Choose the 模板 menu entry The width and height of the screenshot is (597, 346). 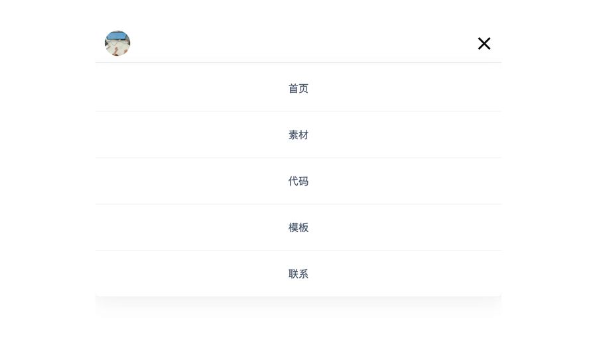point(298,227)
